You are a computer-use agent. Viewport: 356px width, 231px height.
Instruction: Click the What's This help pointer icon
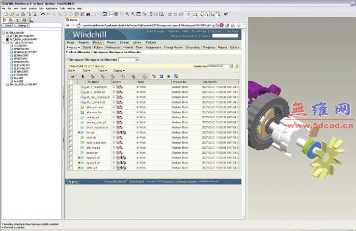tap(226, 14)
